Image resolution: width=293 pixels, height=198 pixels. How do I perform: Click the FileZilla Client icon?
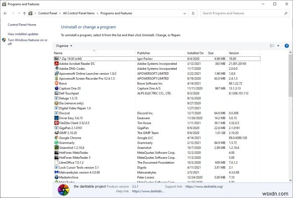click(56, 123)
